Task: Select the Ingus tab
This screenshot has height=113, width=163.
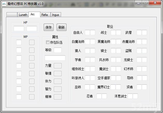Action: (56, 15)
